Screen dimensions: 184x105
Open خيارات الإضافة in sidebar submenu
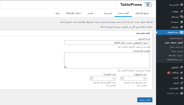[x=176, y=55]
